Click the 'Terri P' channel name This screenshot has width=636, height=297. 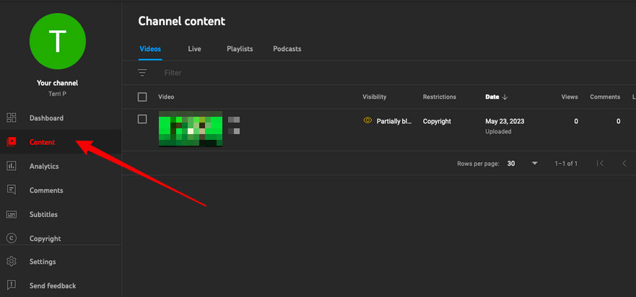[57, 94]
